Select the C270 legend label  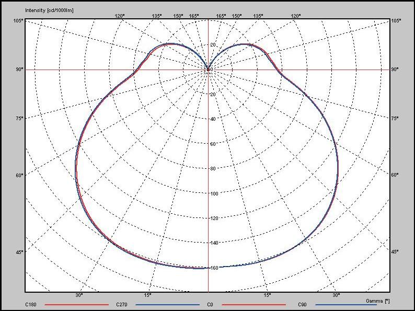click(x=121, y=305)
